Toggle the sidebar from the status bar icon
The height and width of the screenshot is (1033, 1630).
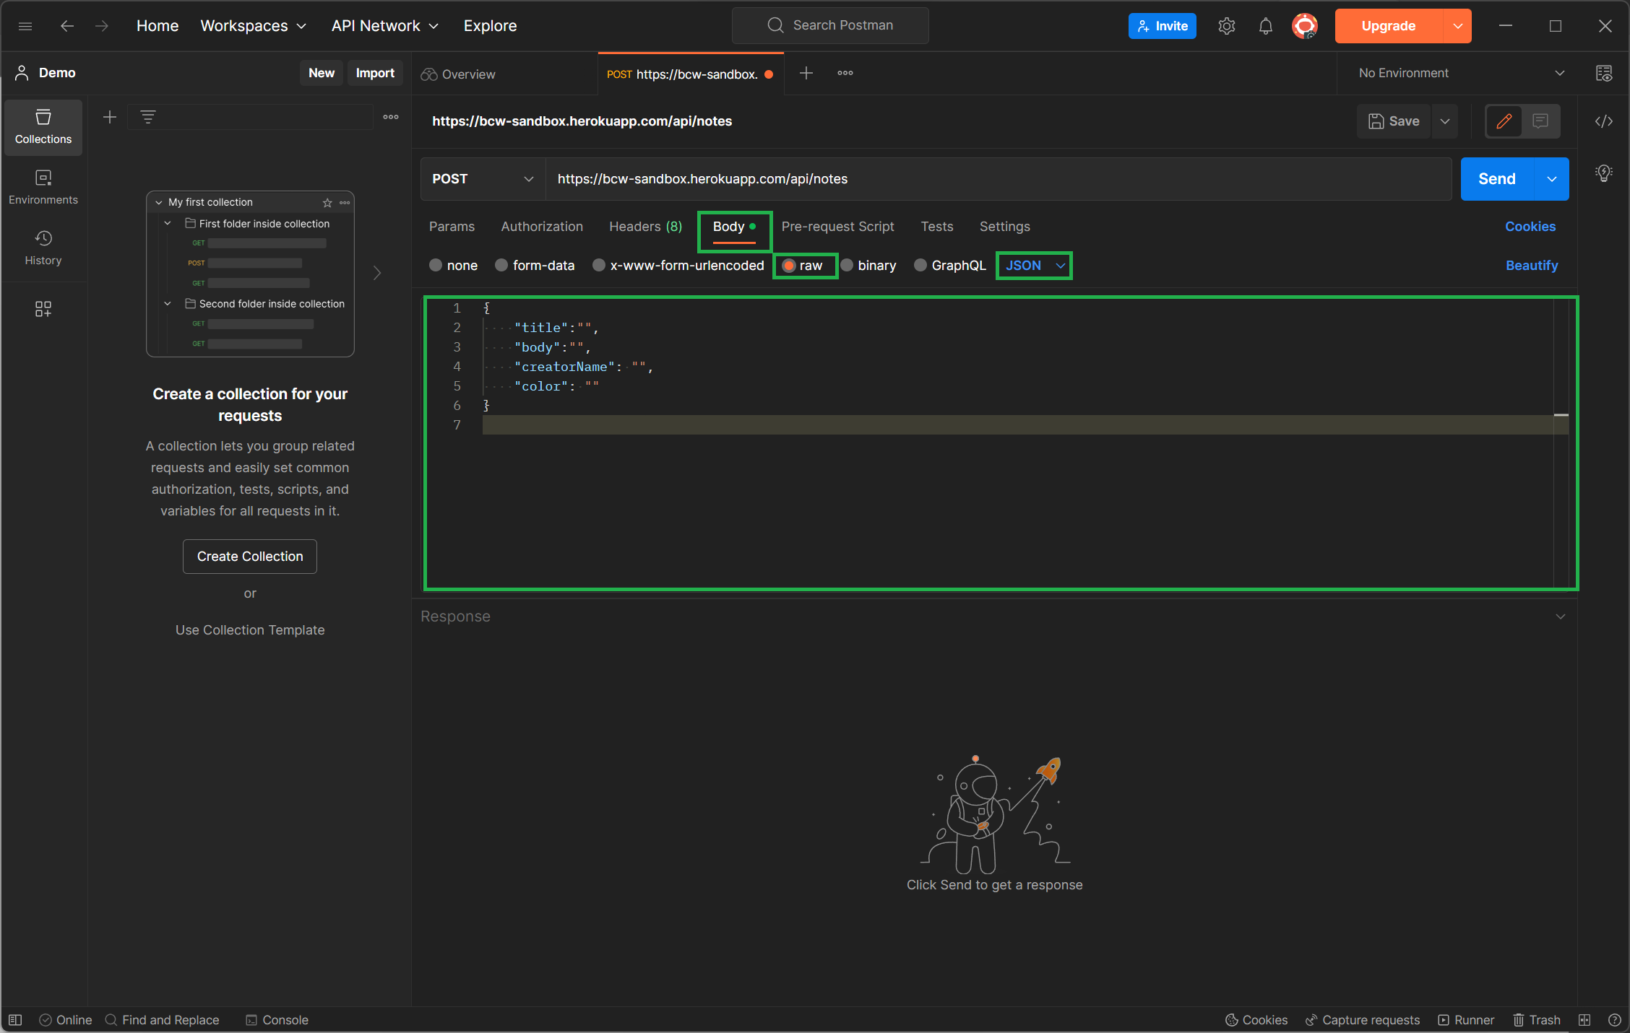pyautogui.click(x=15, y=1020)
